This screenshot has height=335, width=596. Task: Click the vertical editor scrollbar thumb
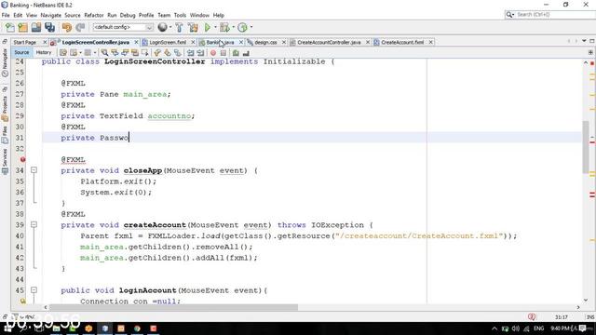tap(586, 147)
